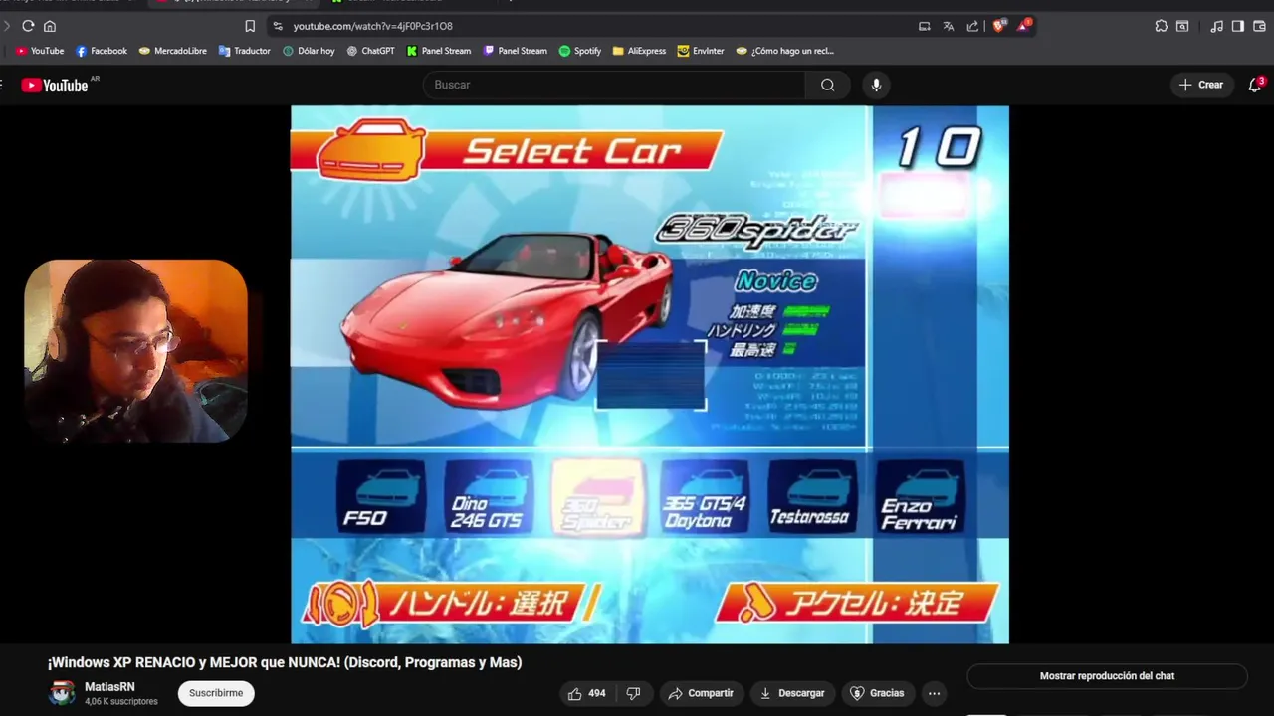Click the 4,06 K suscriptores text

121,702
